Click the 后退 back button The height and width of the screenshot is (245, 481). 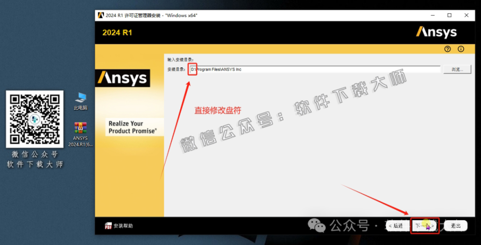[x=397, y=226]
